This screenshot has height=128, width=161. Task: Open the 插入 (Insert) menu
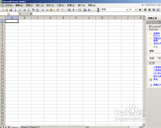click(40, 5)
